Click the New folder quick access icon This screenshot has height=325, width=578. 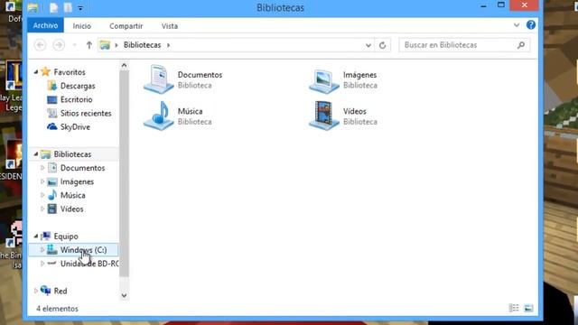tap(68, 7)
